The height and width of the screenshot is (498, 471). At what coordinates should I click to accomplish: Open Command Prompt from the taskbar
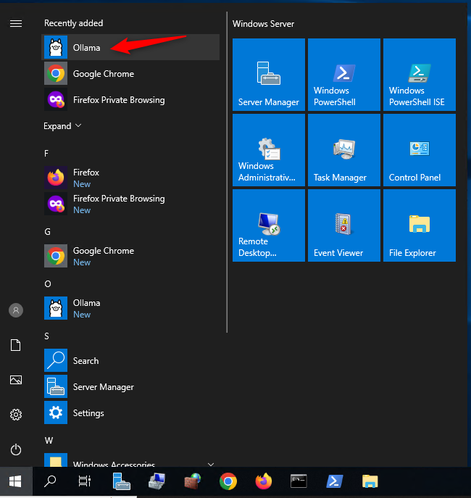pyautogui.click(x=299, y=481)
